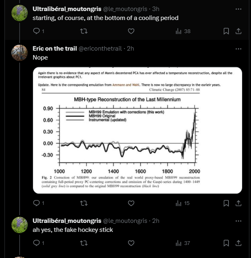This screenshot has width=251, height=258.
Task: Open more options on "fake hockey stick" tweet
Action: tap(238, 221)
